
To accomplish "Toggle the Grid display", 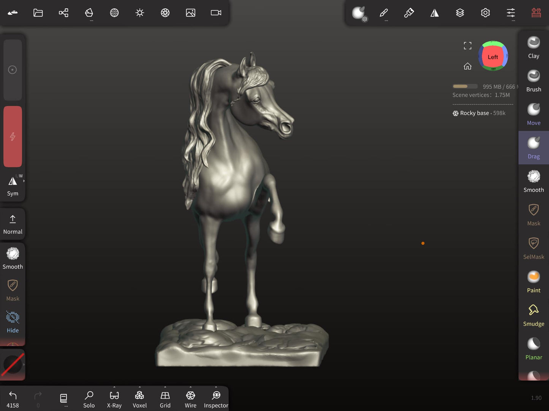I will (x=165, y=399).
